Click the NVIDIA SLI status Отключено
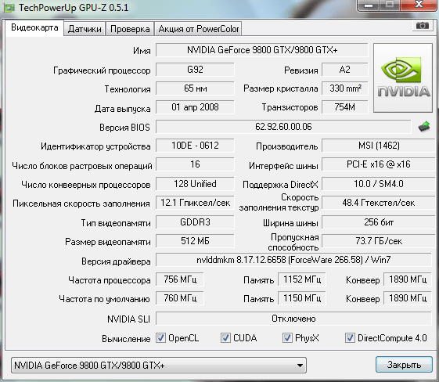The height and width of the screenshot is (382, 439). click(x=293, y=319)
